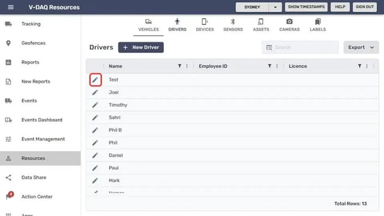Screen dimensions: 384x216
Task: Click the Employee ID column header
Action: point(213,66)
